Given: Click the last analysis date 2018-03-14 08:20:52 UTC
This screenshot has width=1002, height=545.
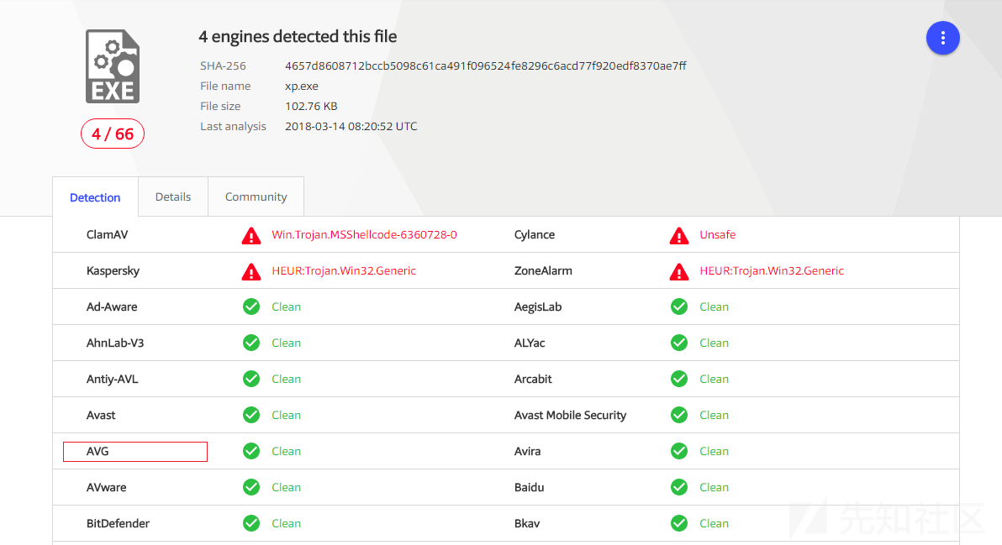Looking at the screenshot, I should 351,126.
